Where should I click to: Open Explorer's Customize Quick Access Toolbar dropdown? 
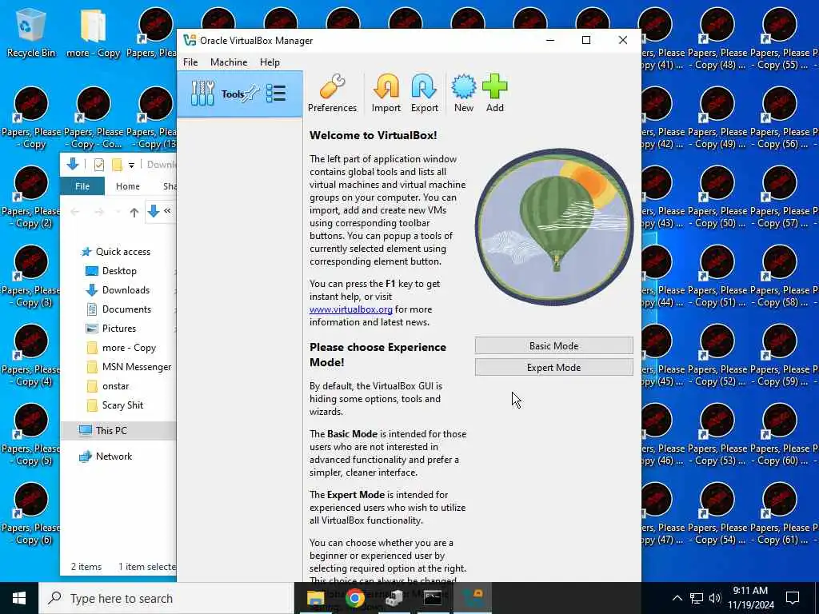pyautogui.click(x=131, y=165)
